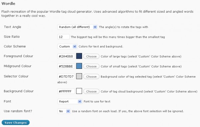The width and height of the screenshot is (200, 127).
Task: Expand the Color Scheme dropdown
Action: point(67,46)
